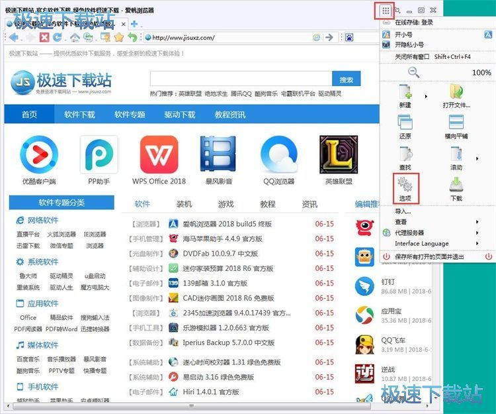Click the Baidu paw search icon
The height and width of the screenshot is (414, 496).
click(x=349, y=38)
